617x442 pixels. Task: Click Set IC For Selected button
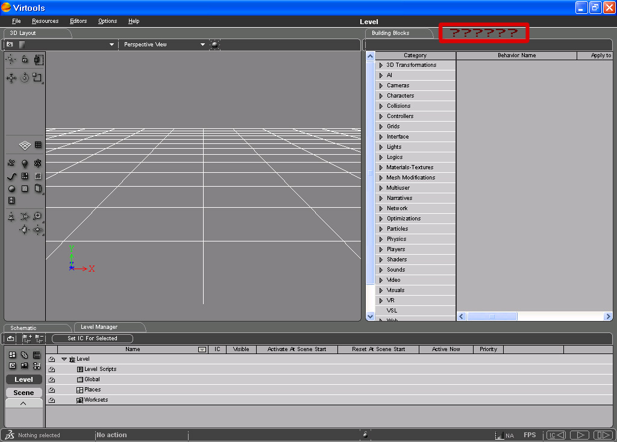point(92,338)
